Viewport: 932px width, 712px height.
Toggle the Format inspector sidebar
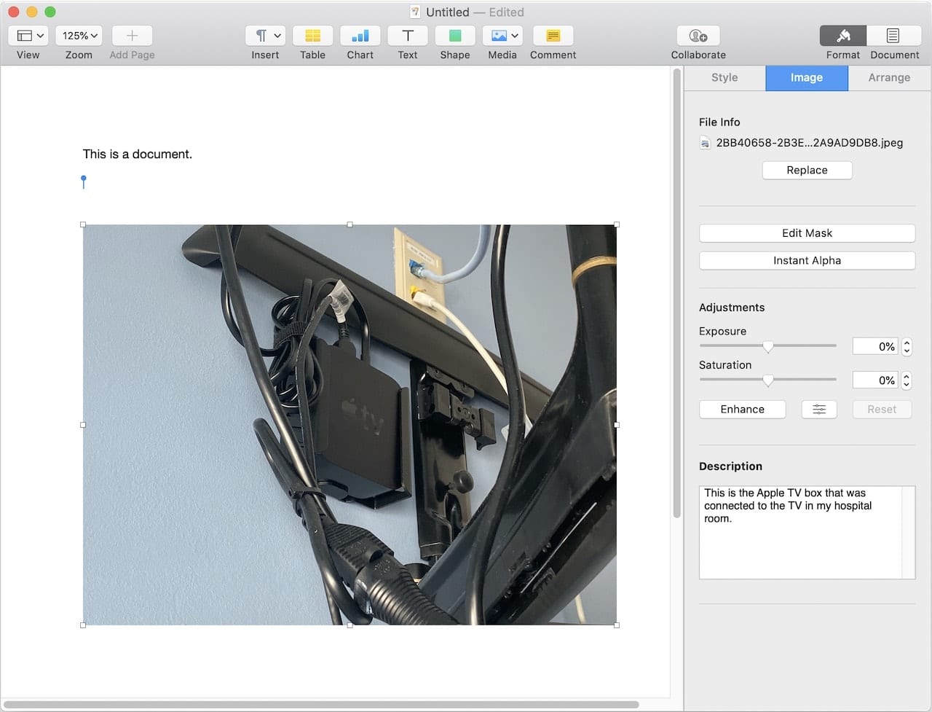point(842,36)
